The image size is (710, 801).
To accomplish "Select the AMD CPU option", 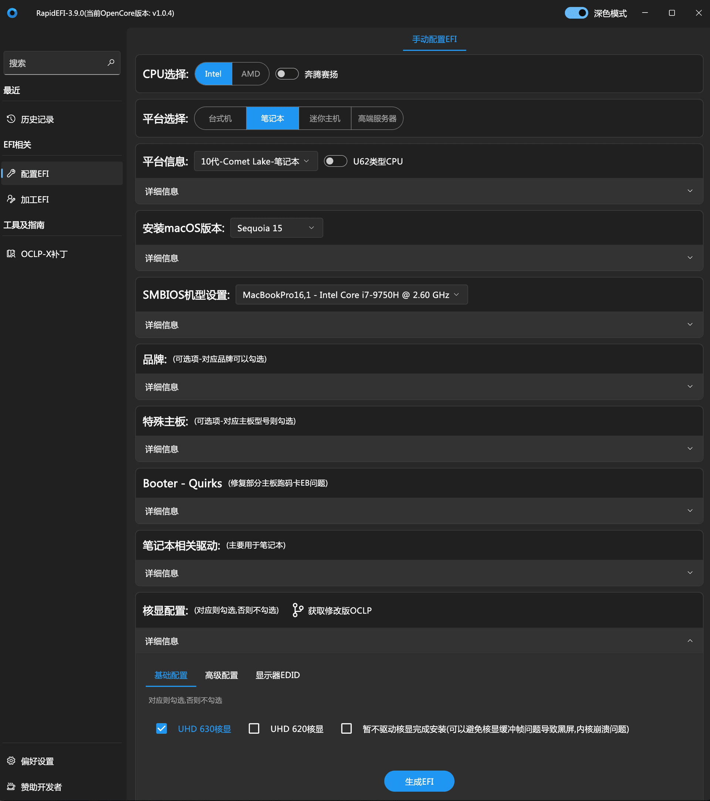I will (250, 74).
